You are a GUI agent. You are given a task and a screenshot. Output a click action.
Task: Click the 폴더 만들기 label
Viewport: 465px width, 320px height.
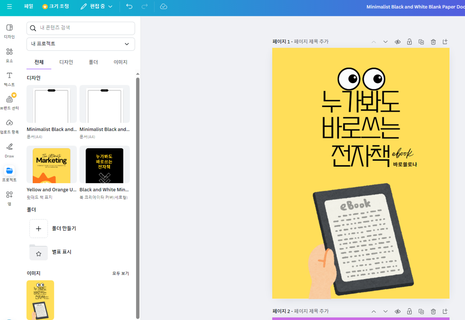[64, 228]
